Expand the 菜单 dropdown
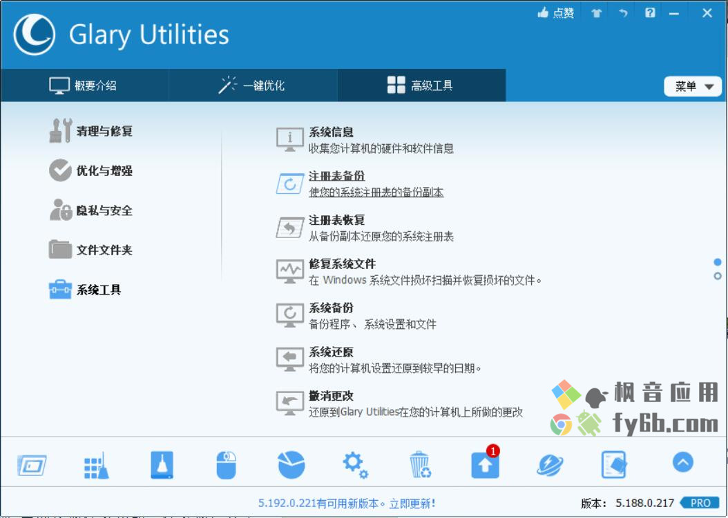The height and width of the screenshot is (518, 728). pyautogui.click(x=693, y=86)
